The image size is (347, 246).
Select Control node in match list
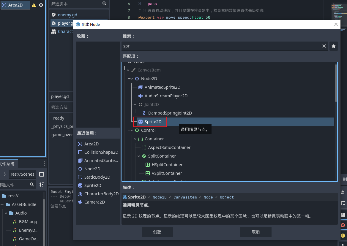(x=148, y=130)
